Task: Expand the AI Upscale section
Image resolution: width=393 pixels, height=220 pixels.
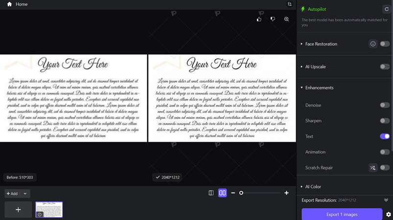Action: (301, 66)
